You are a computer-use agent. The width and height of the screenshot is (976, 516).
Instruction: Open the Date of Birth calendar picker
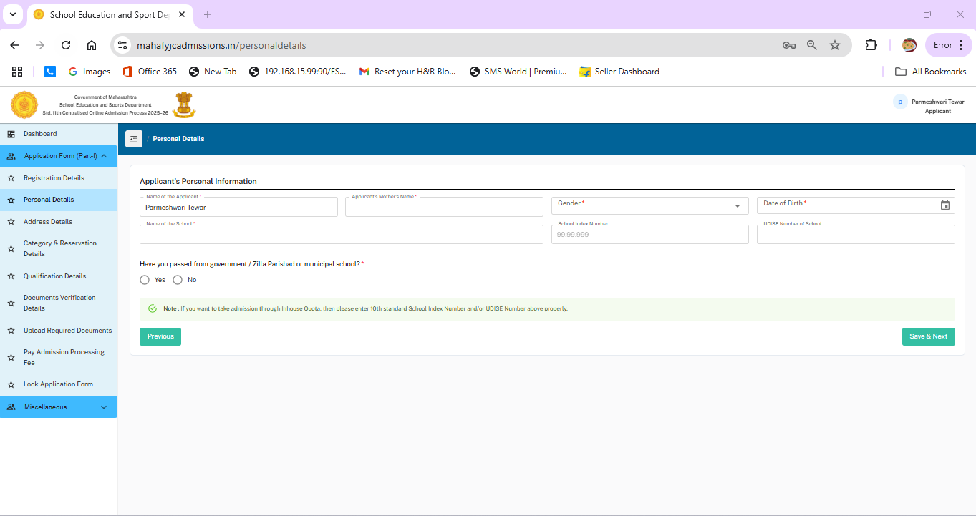click(945, 205)
